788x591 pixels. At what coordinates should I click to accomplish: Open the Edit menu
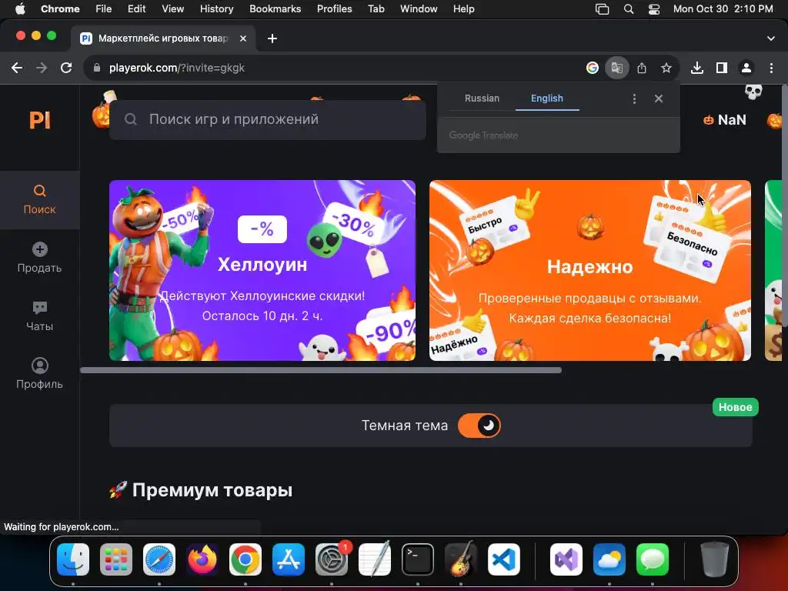click(x=136, y=9)
